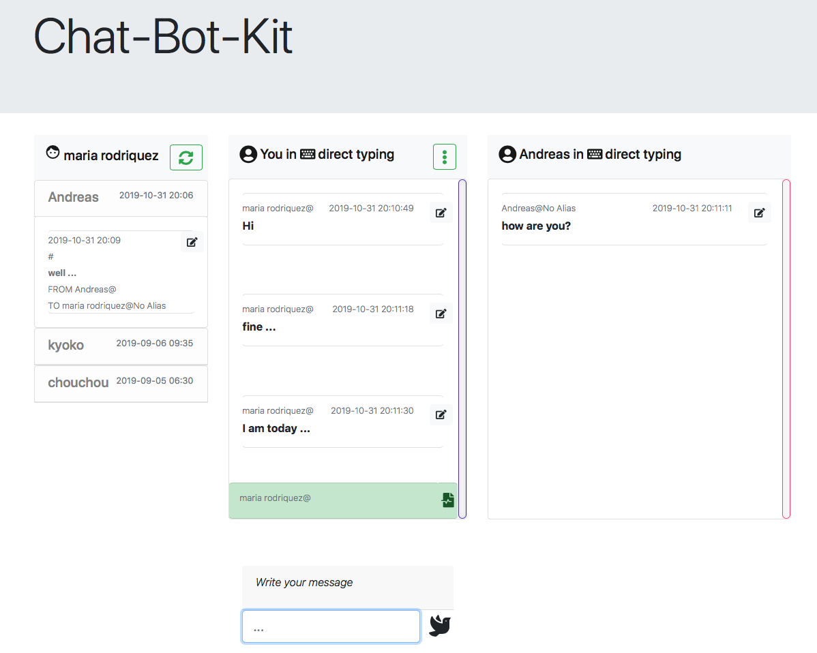Click the 'well ...' message text
The width and height of the screenshot is (817, 653).
click(x=62, y=273)
